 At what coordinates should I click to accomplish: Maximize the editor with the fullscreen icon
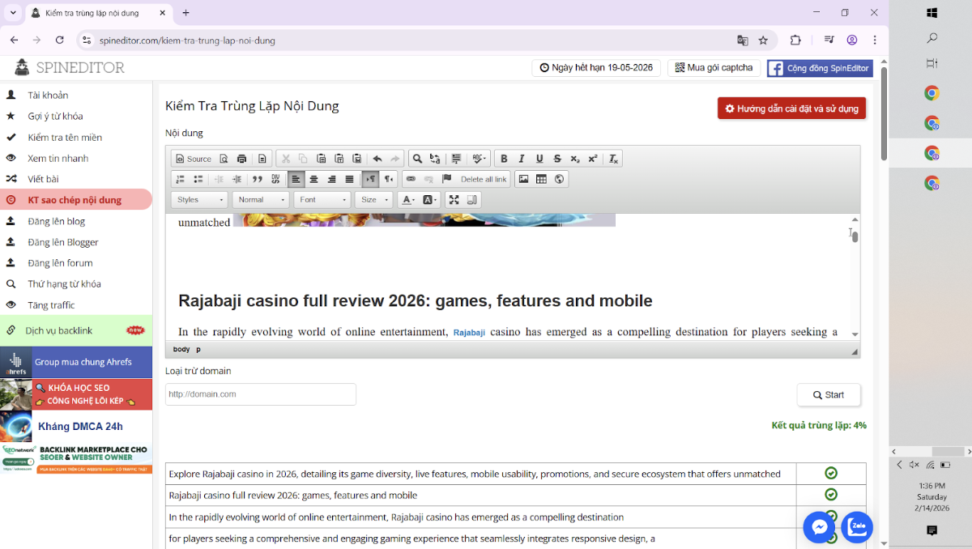pos(454,200)
